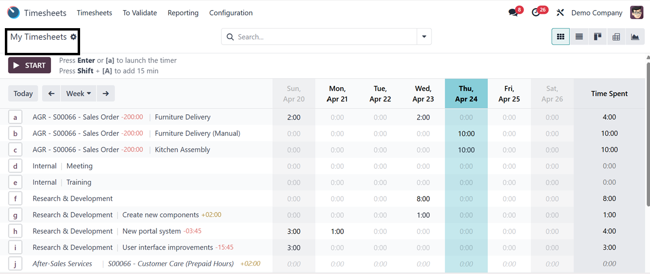
Task: Click the Today button
Action: click(23, 94)
